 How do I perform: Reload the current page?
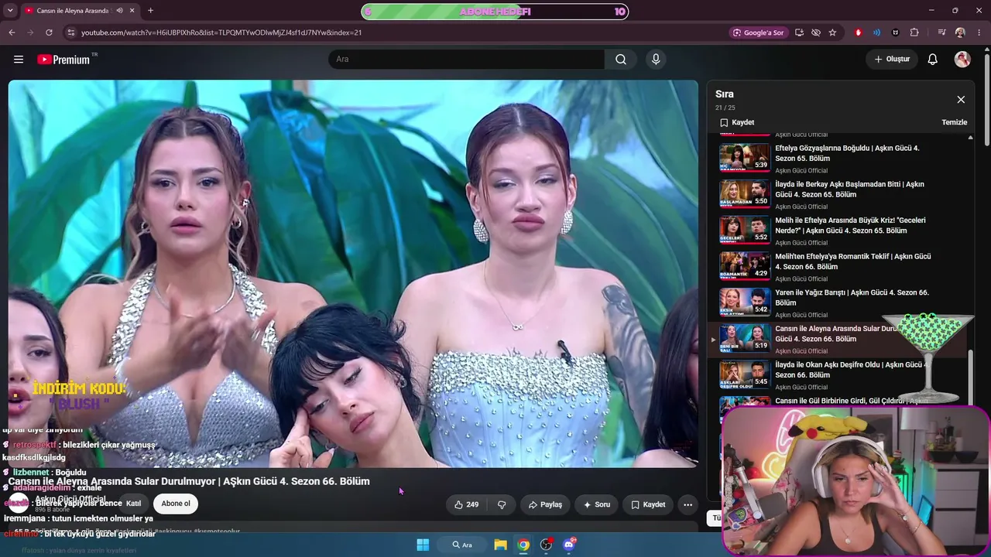[x=49, y=32]
